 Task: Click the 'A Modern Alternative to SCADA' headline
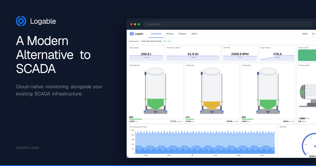pyautogui.click(x=53, y=55)
